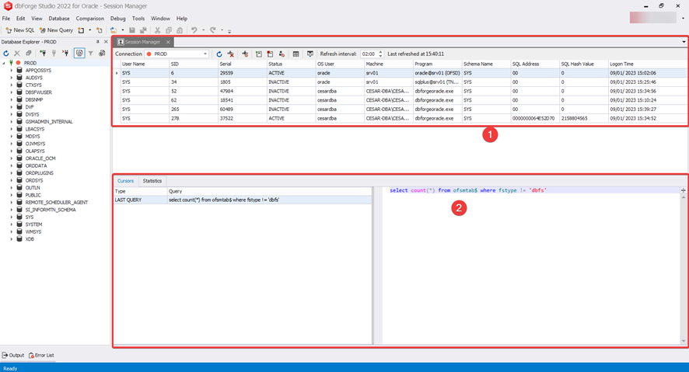Click the funnel Filter icon in Database Explorer

(90, 54)
